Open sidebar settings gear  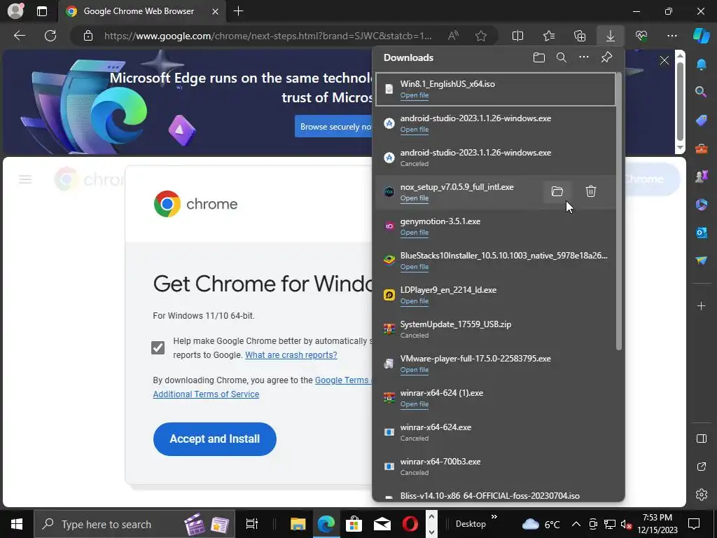[x=702, y=495]
